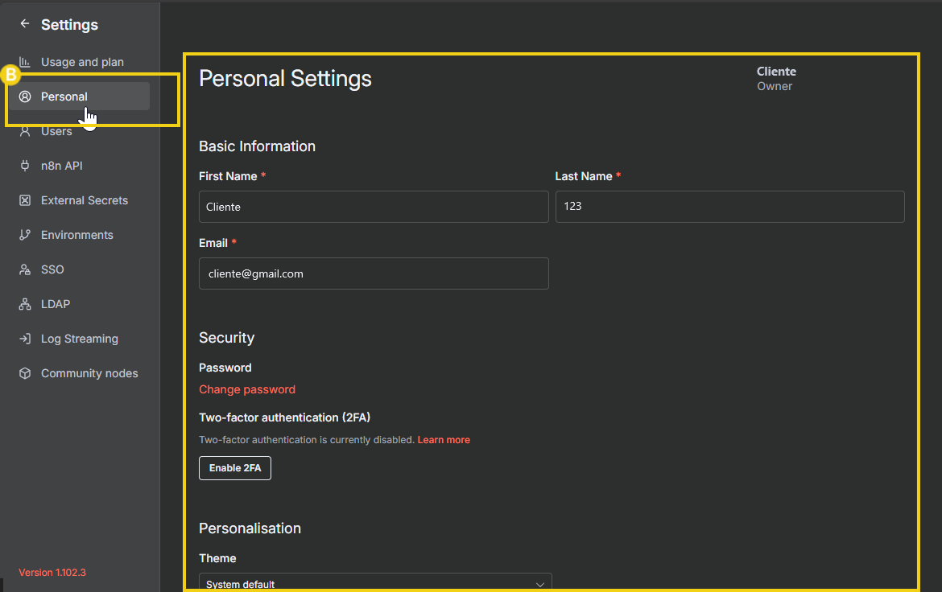The height and width of the screenshot is (592, 942).
Task: Open the Theme dropdown
Action: [375, 582]
